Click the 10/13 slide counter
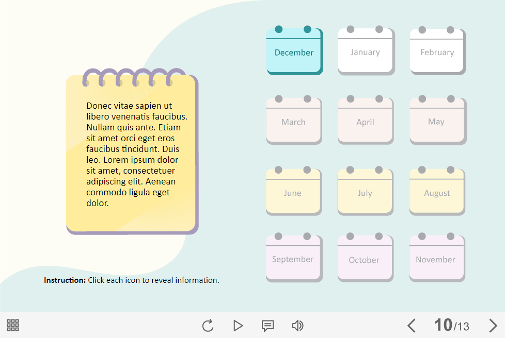 pos(452,325)
